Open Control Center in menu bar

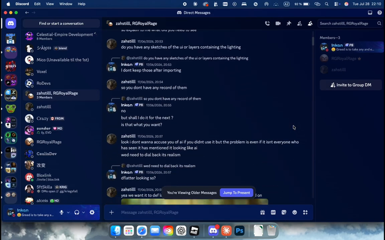click(337, 4)
